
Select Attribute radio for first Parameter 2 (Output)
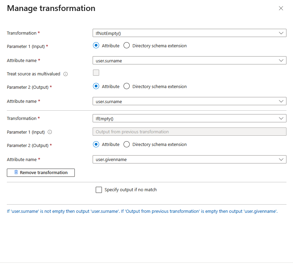coord(96,86)
